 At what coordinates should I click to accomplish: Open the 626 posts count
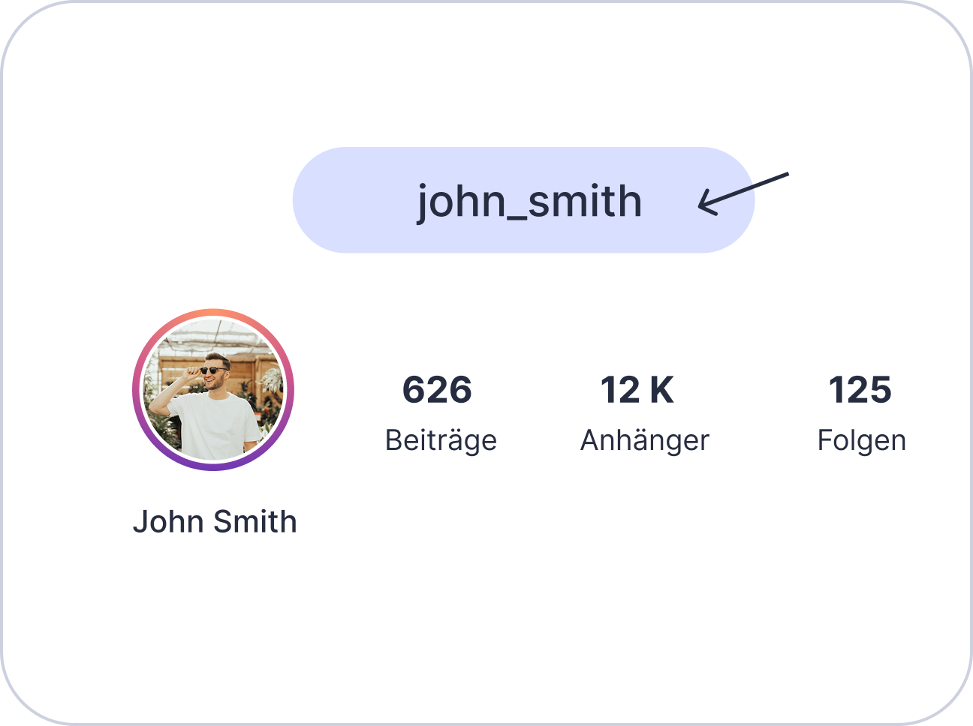coord(437,390)
